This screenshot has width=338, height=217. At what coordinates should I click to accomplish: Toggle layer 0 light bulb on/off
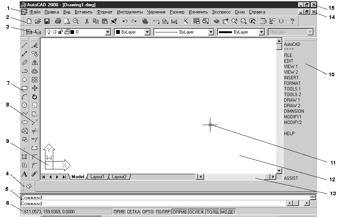click(49, 32)
